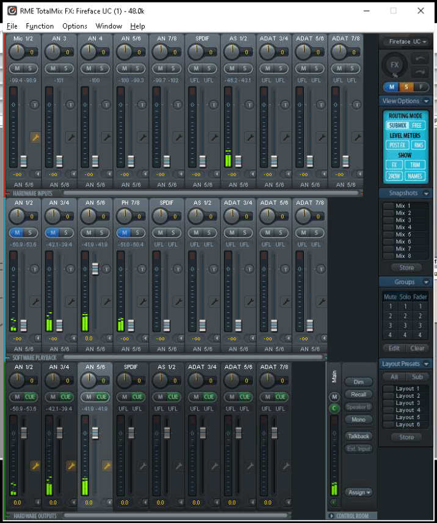The width and height of the screenshot is (437, 523).
Task: Click Store under the Snapshots list
Action: coord(406,268)
